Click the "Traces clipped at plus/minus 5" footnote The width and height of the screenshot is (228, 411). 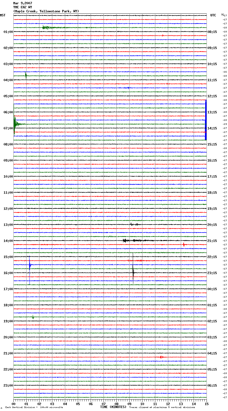162,407
